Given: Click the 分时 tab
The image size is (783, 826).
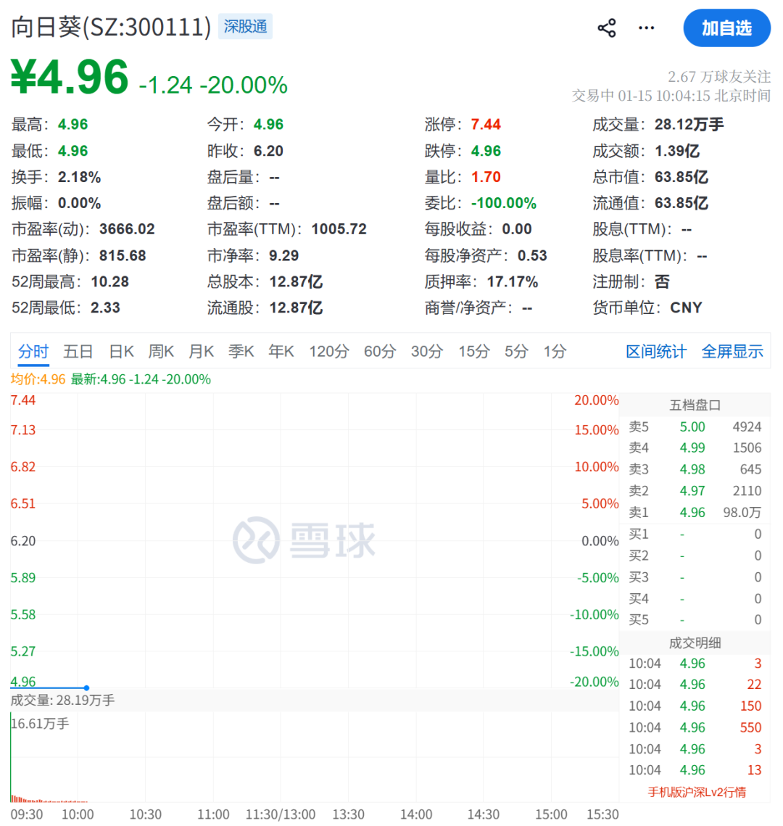Looking at the screenshot, I should (33, 351).
